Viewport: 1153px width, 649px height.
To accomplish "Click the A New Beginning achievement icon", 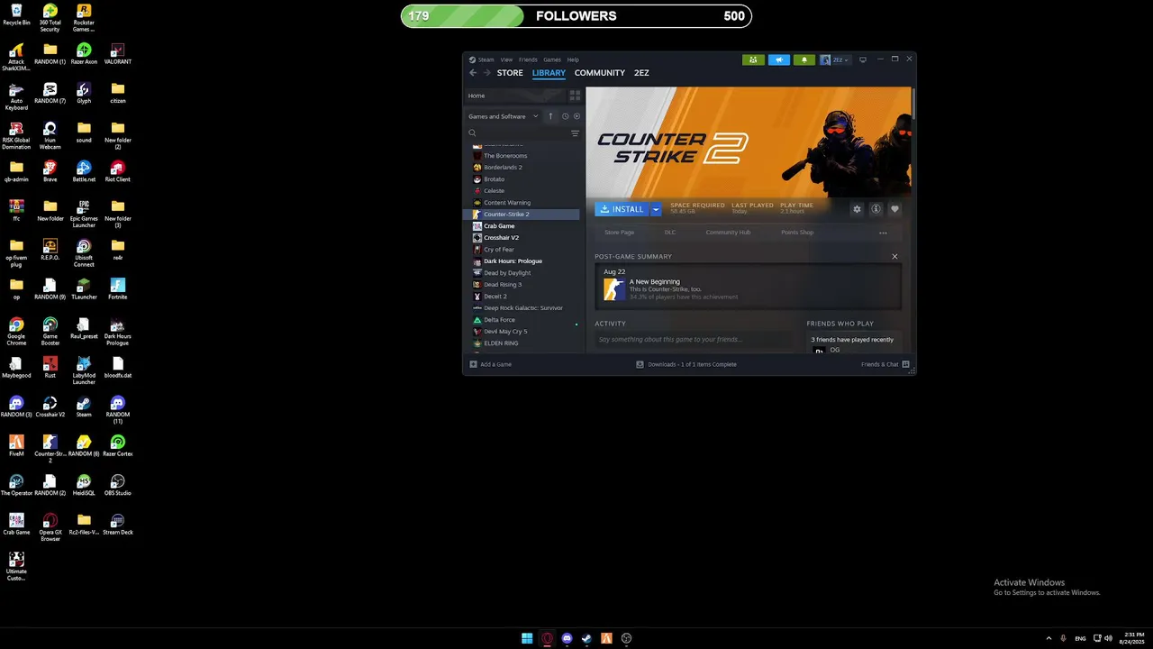I will [x=613, y=288].
